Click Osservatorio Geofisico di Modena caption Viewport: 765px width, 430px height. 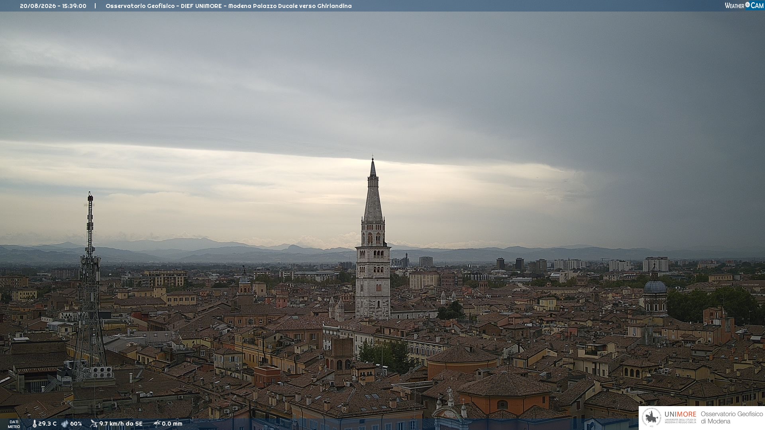click(x=732, y=418)
